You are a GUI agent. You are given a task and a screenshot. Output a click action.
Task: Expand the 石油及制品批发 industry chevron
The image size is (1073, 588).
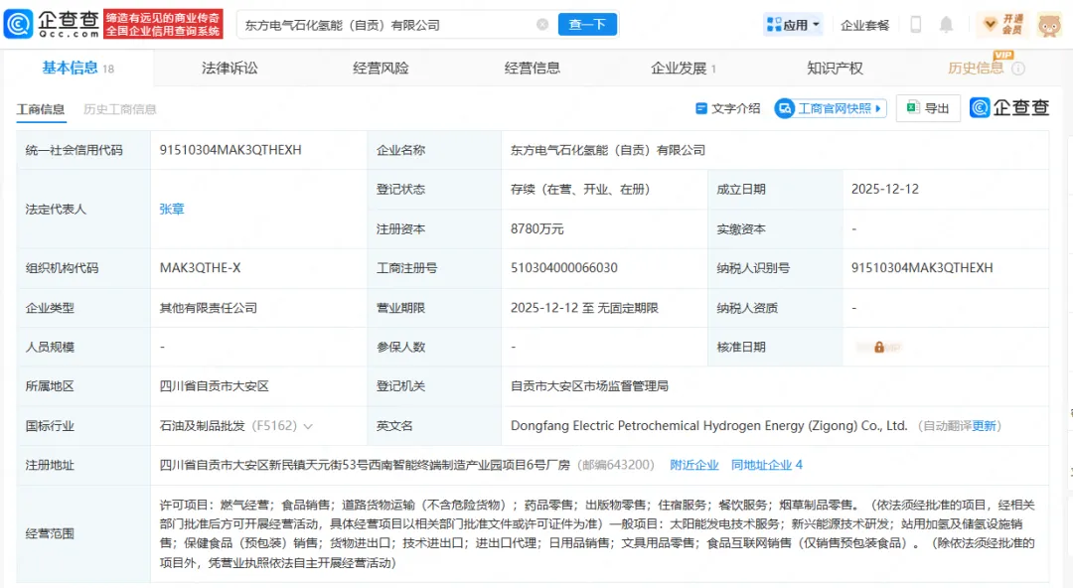(x=308, y=426)
